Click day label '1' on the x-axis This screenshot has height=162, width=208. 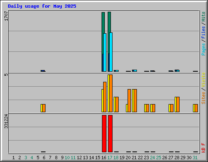13,158
